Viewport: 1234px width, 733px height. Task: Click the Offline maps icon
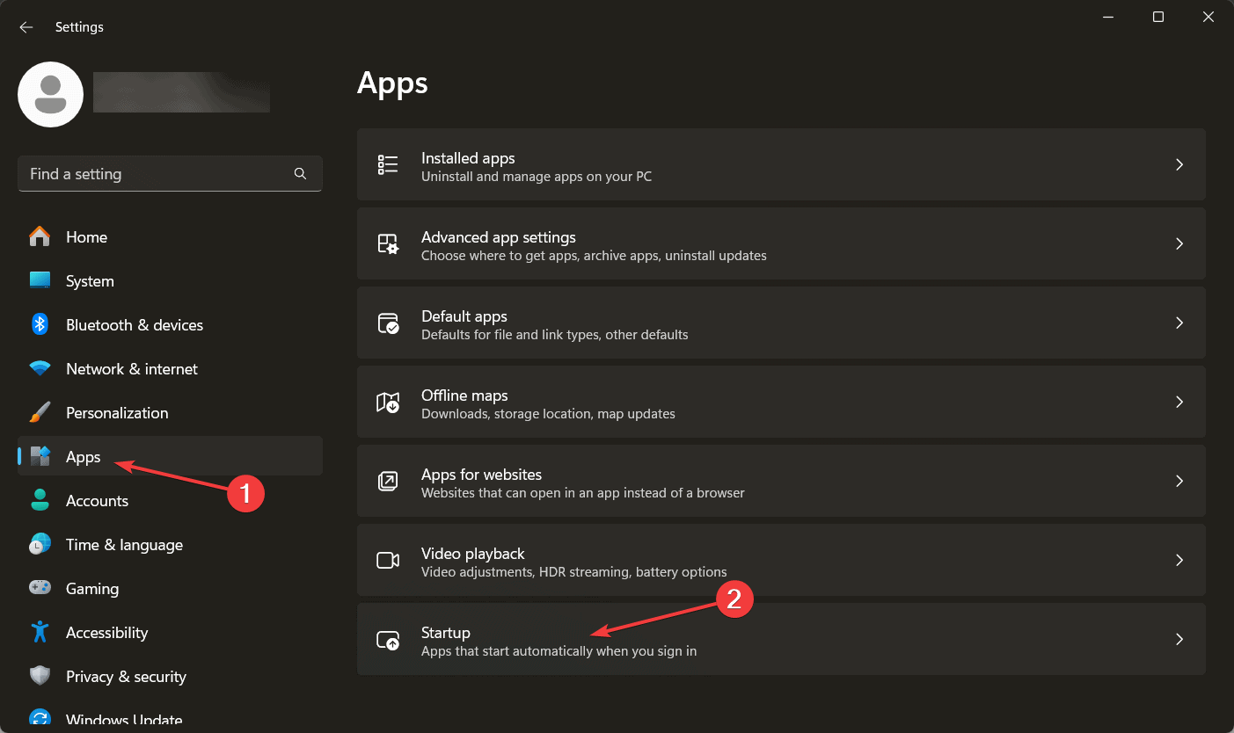[x=388, y=403]
